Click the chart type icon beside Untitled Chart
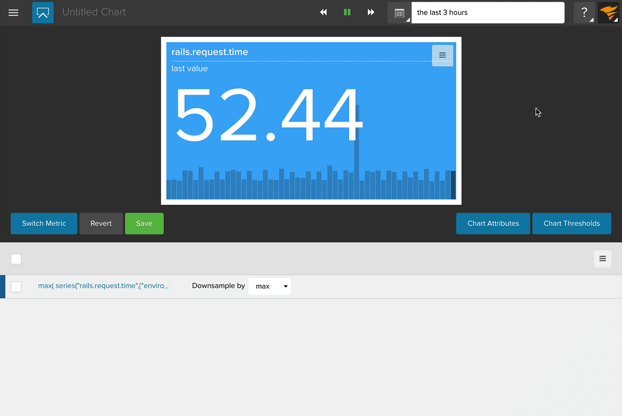 pyautogui.click(x=42, y=12)
